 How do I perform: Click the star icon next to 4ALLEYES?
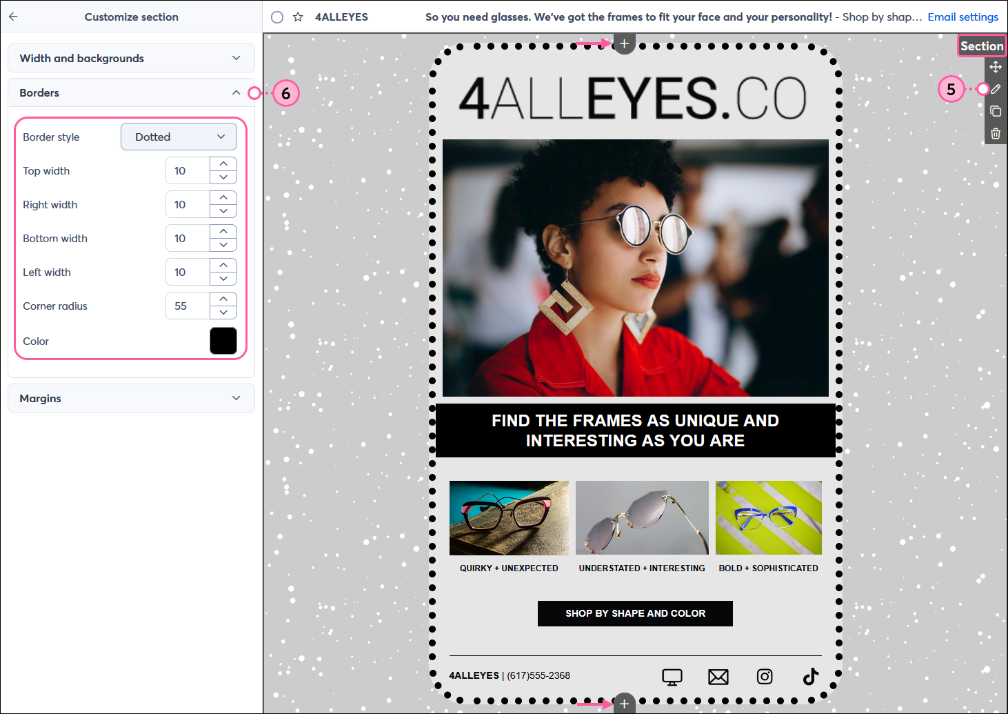click(298, 17)
